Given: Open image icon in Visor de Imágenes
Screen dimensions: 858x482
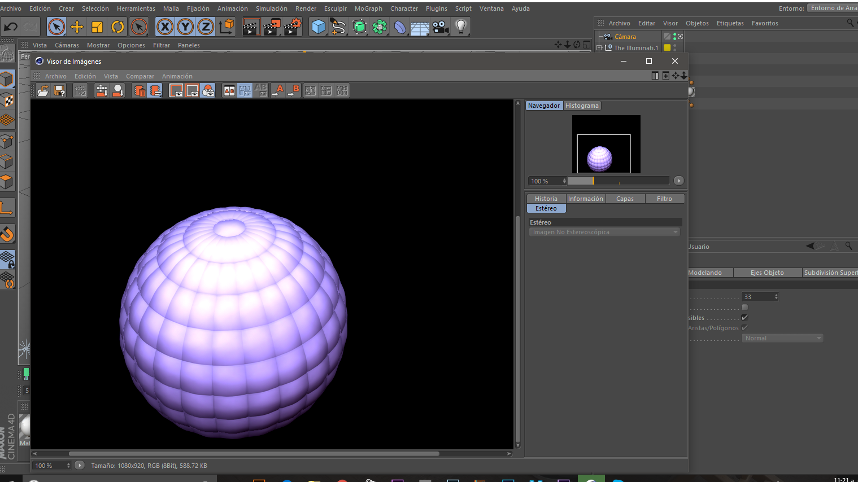Looking at the screenshot, I should 43,90.
